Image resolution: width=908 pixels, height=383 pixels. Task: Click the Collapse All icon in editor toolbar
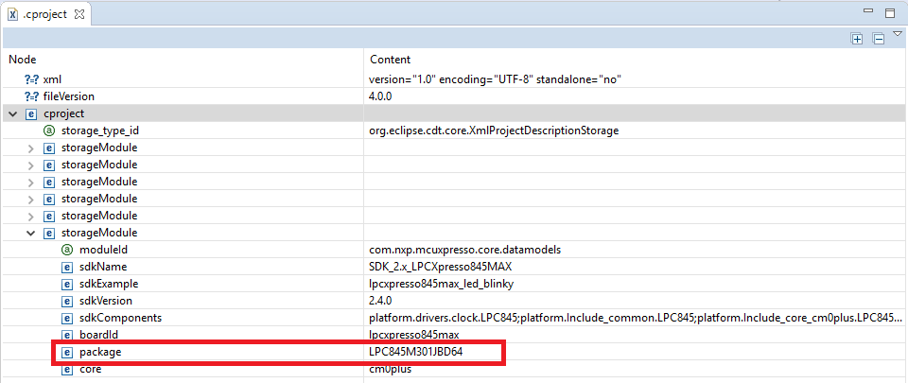[878, 39]
